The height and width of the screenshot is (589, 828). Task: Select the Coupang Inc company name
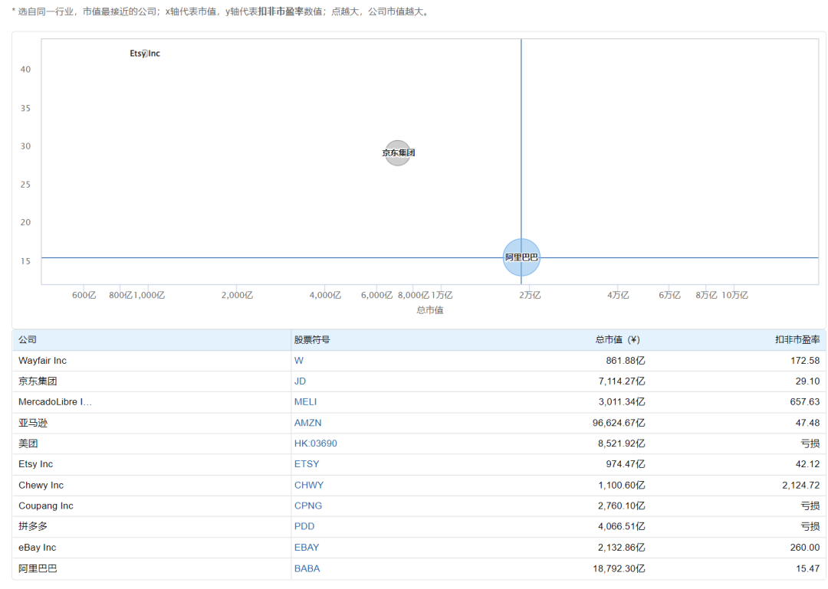[46, 506]
